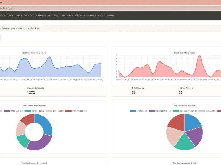This screenshot has height=165, width=221.
Task: Expand the WHITELIST dropdown
Action: (x=67, y=16)
